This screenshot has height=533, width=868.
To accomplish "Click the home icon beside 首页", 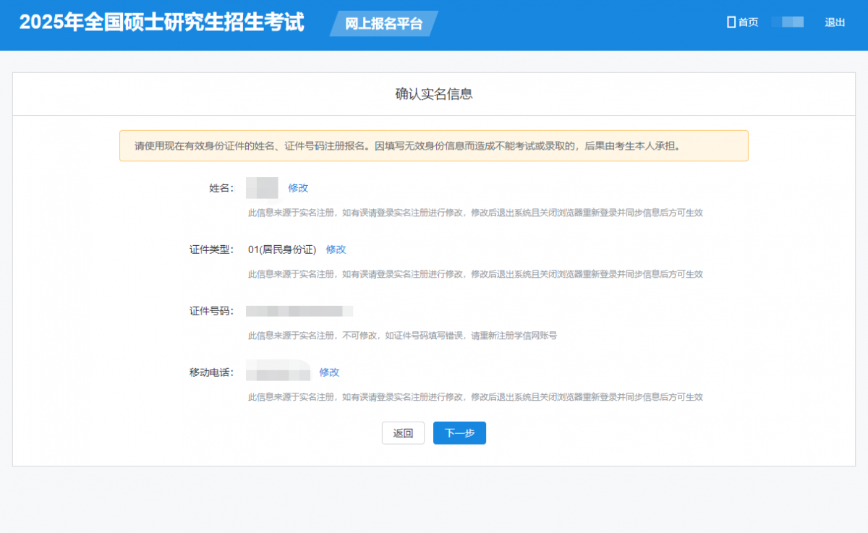I will 731,22.
